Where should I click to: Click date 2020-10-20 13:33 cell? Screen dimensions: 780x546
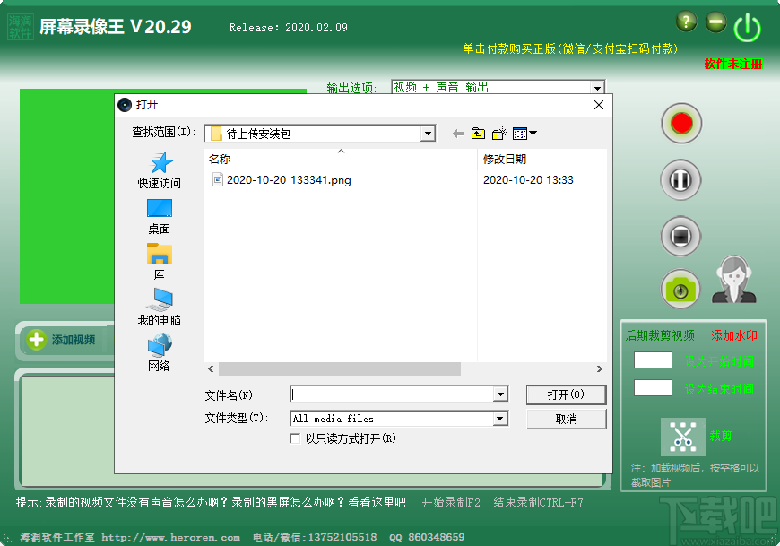point(528,180)
